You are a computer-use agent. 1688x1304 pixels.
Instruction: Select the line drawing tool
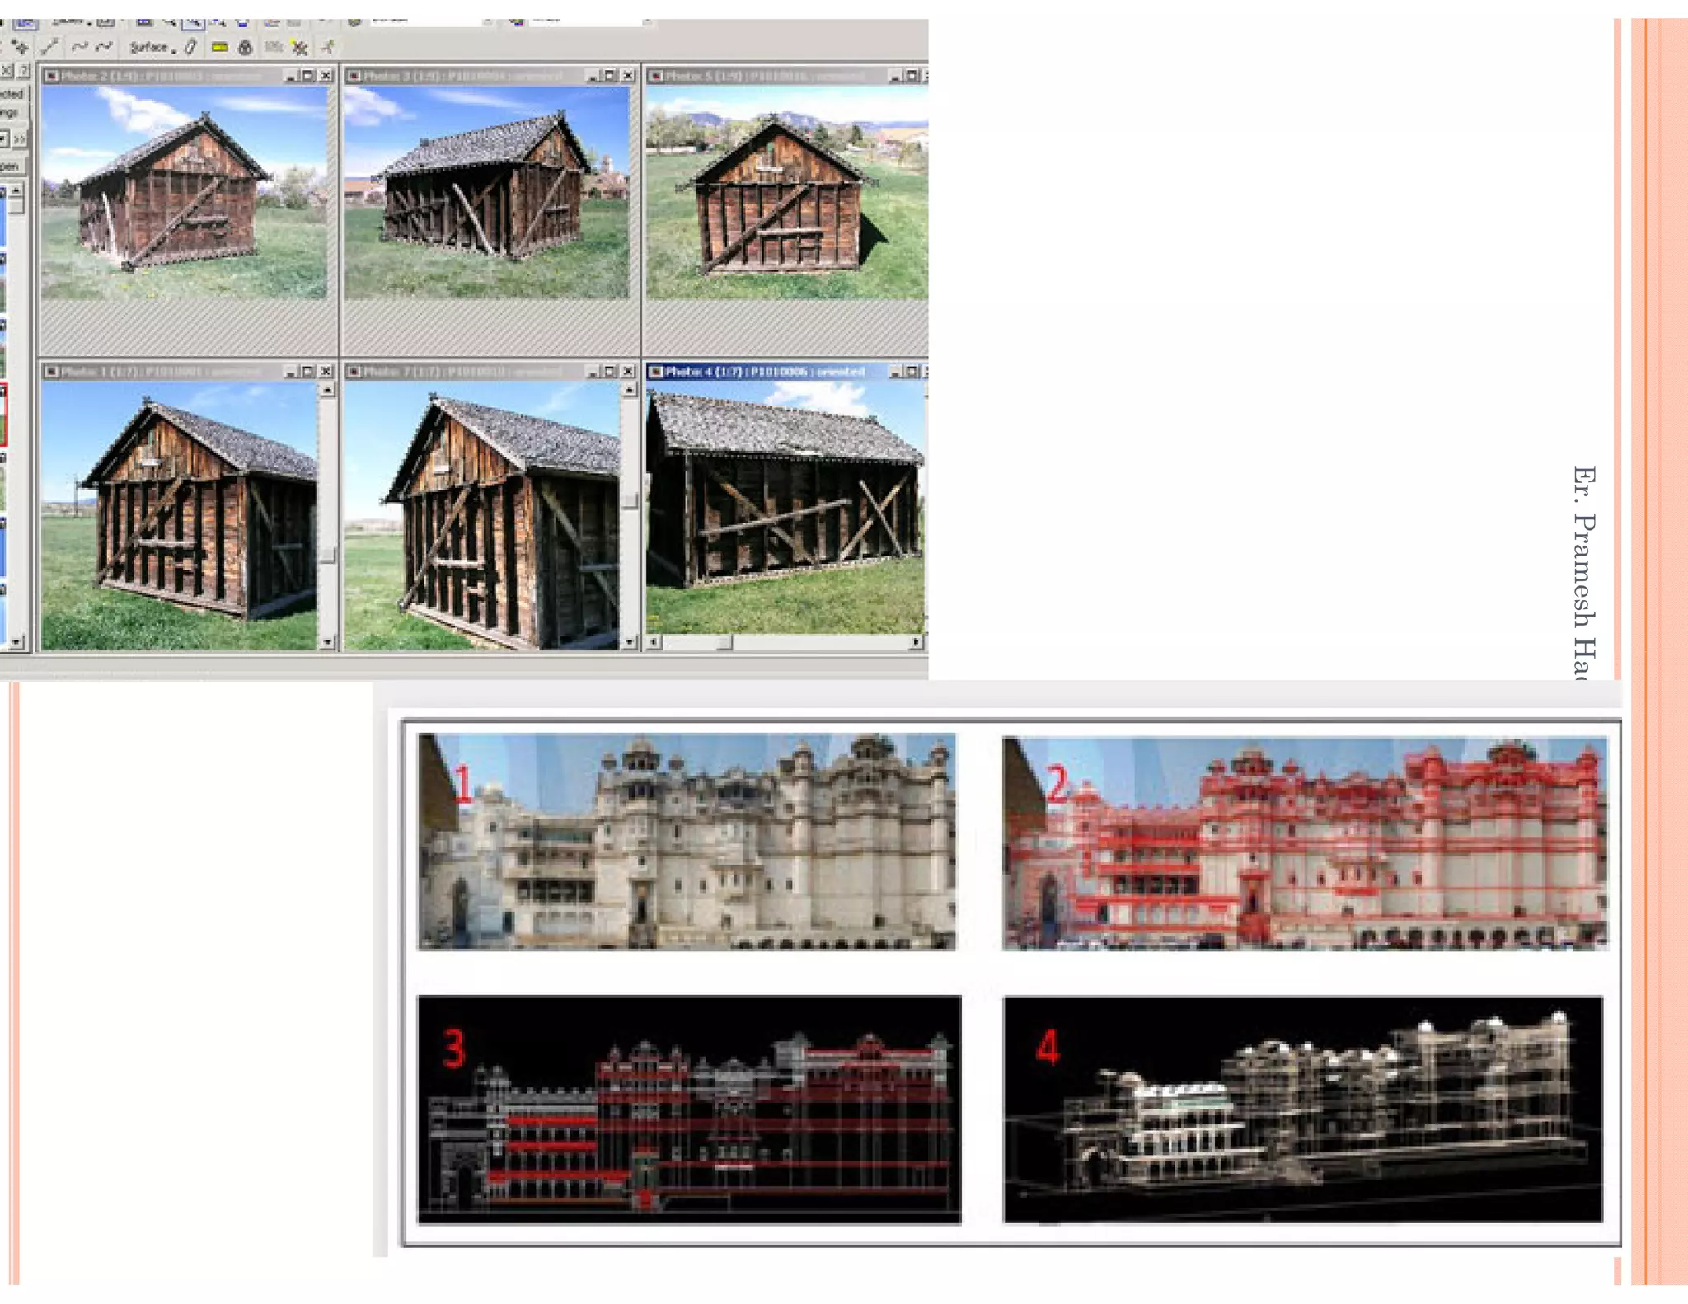51,47
